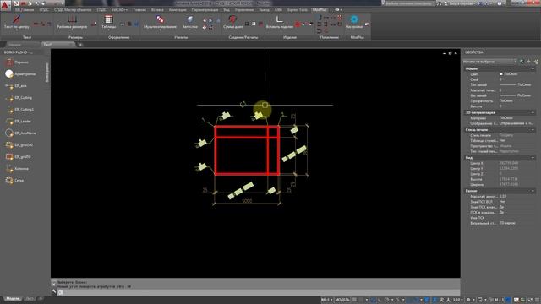The height and width of the screenshot is (304, 541).
Task: Switch to the Вставка ribbon tab
Action: pyautogui.click(x=157, y=9)
